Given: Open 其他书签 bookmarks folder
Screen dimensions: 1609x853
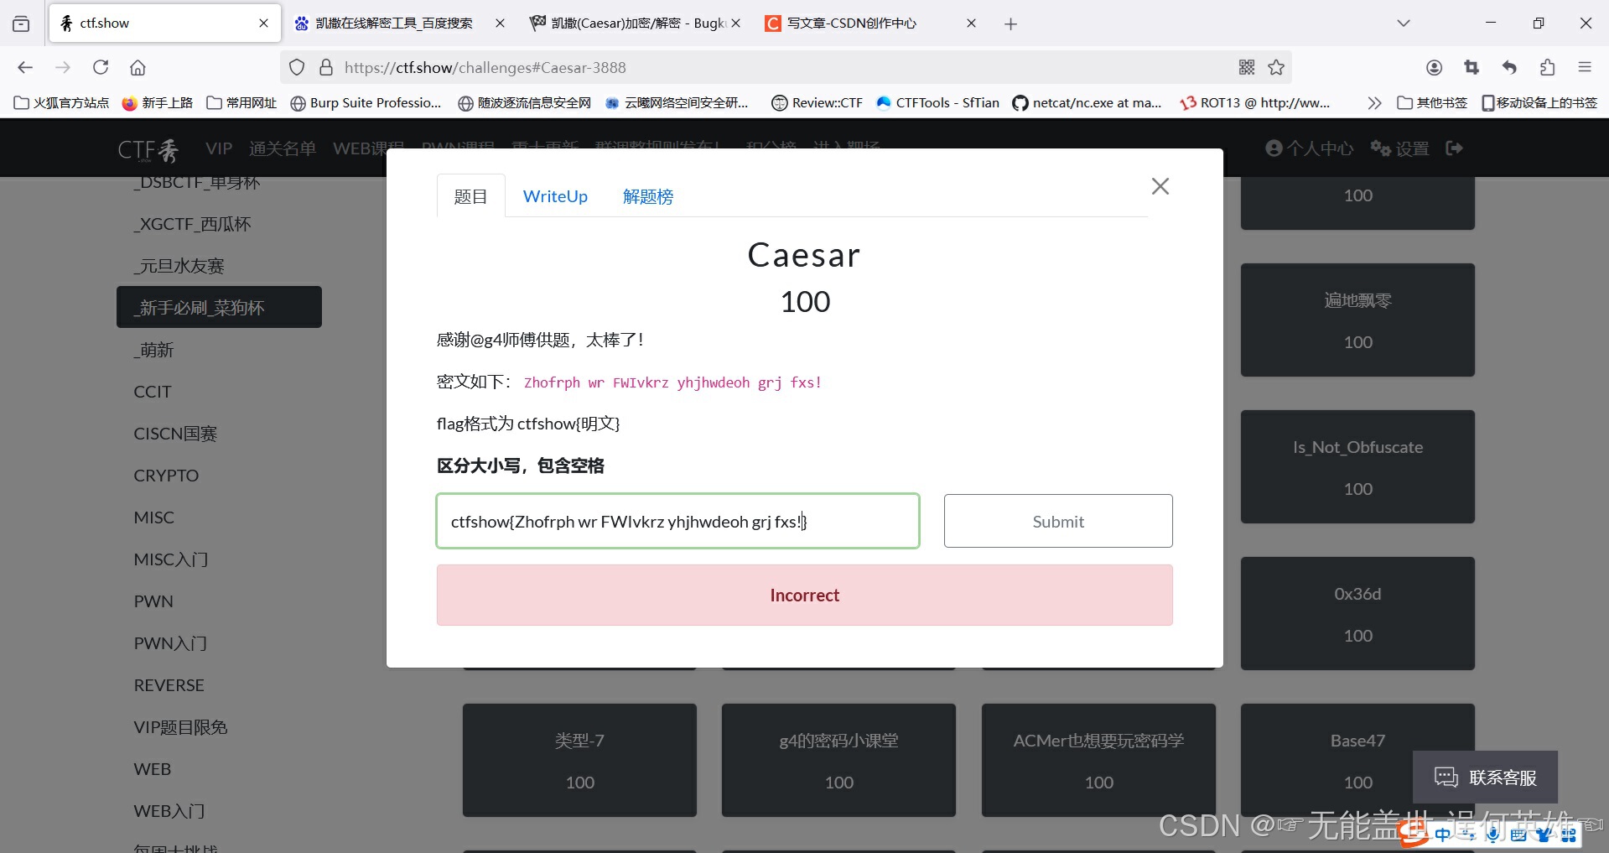Looking at the screenshot, I should 1432,102.
